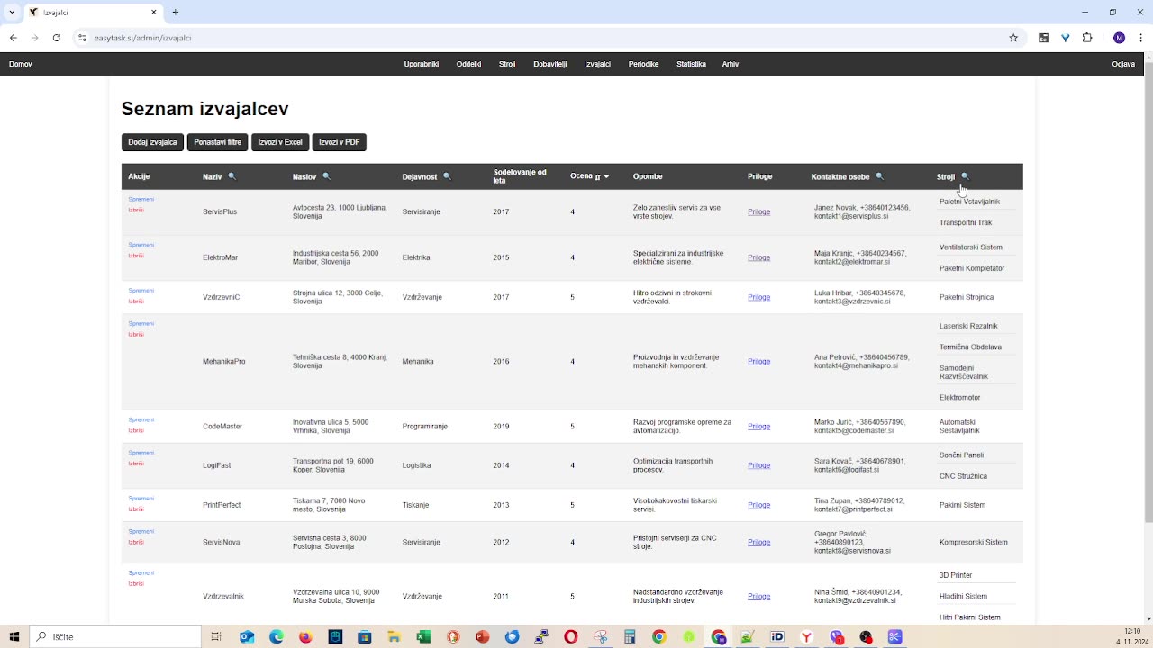Open Firefox from the taskbar
This screenshot has height=648, width=1153.
click(305, 636)
